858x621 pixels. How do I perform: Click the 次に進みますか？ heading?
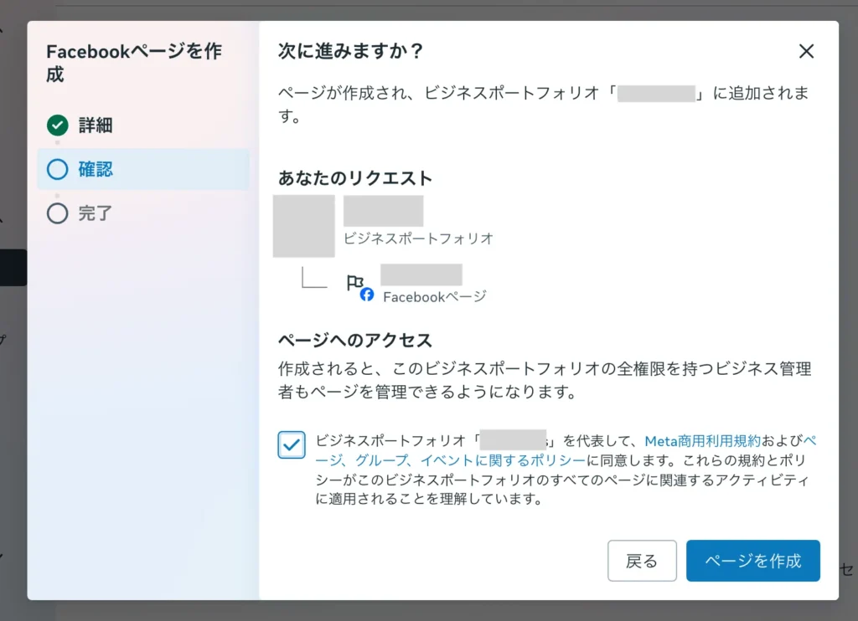[350, 52]
